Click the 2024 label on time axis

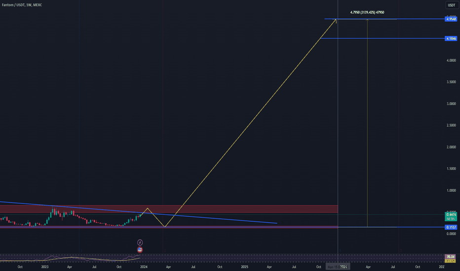[144, 267]
